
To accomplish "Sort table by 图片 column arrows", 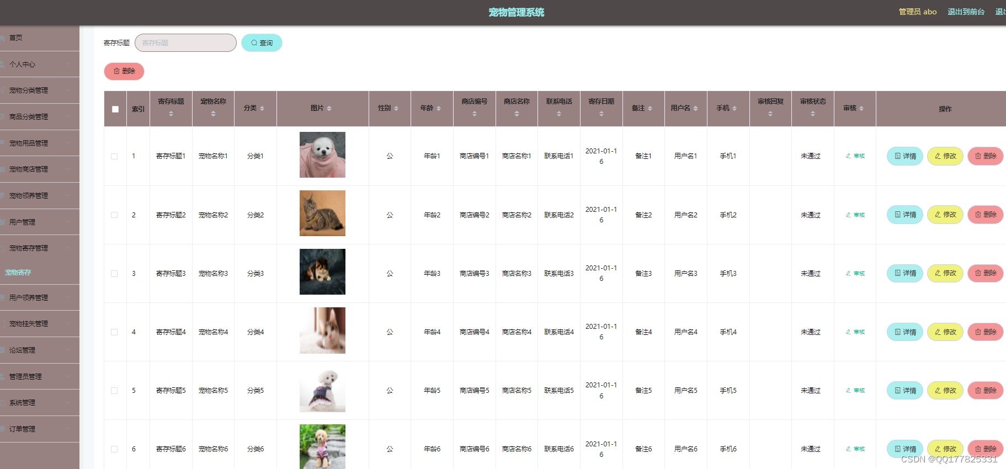I will click(x=329, y=109).
